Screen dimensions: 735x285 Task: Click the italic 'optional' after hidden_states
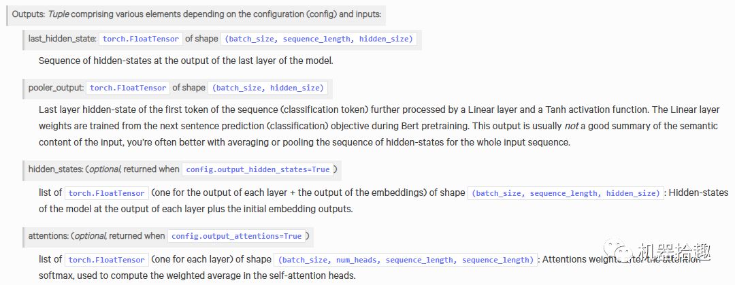[x=104, y=169]
